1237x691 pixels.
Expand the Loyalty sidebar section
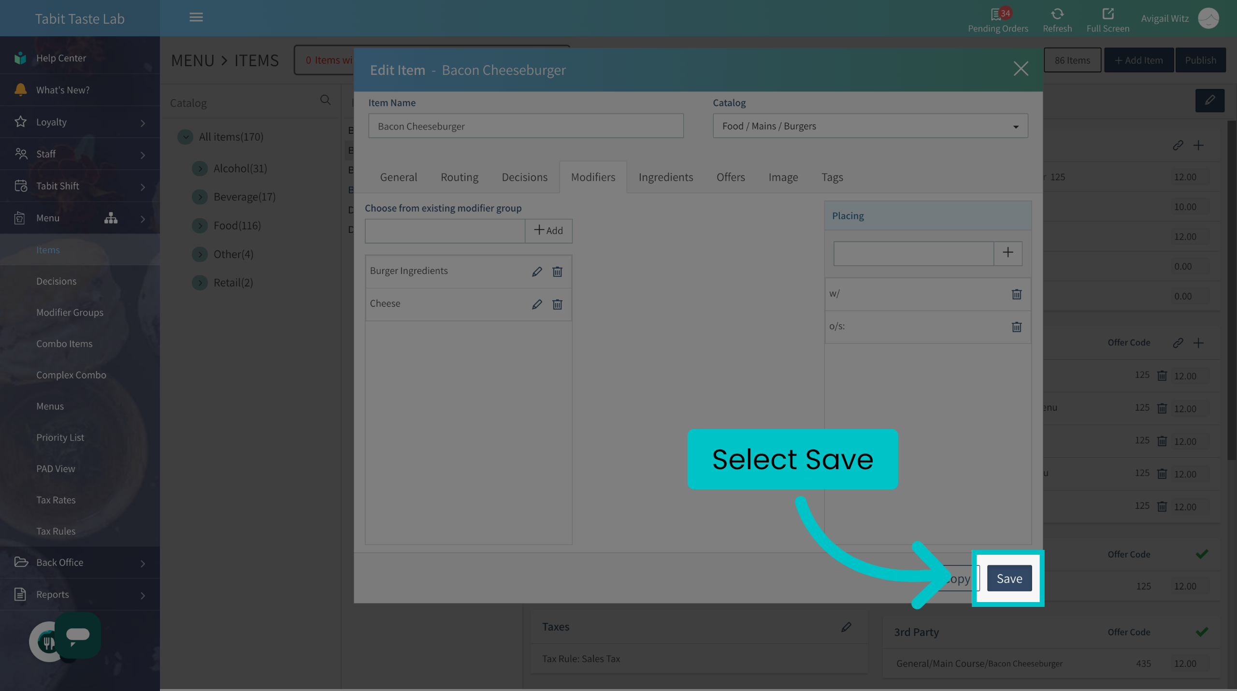(x=80, y=122)
